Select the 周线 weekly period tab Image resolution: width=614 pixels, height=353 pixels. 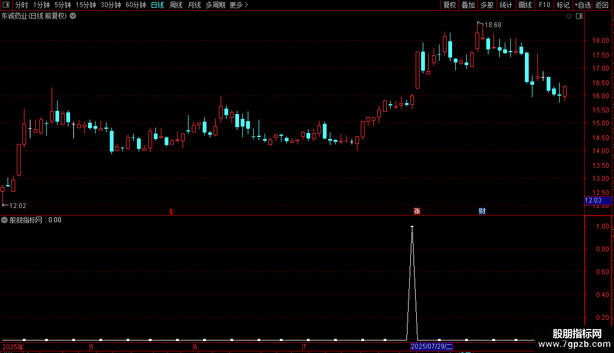point(176,5)
